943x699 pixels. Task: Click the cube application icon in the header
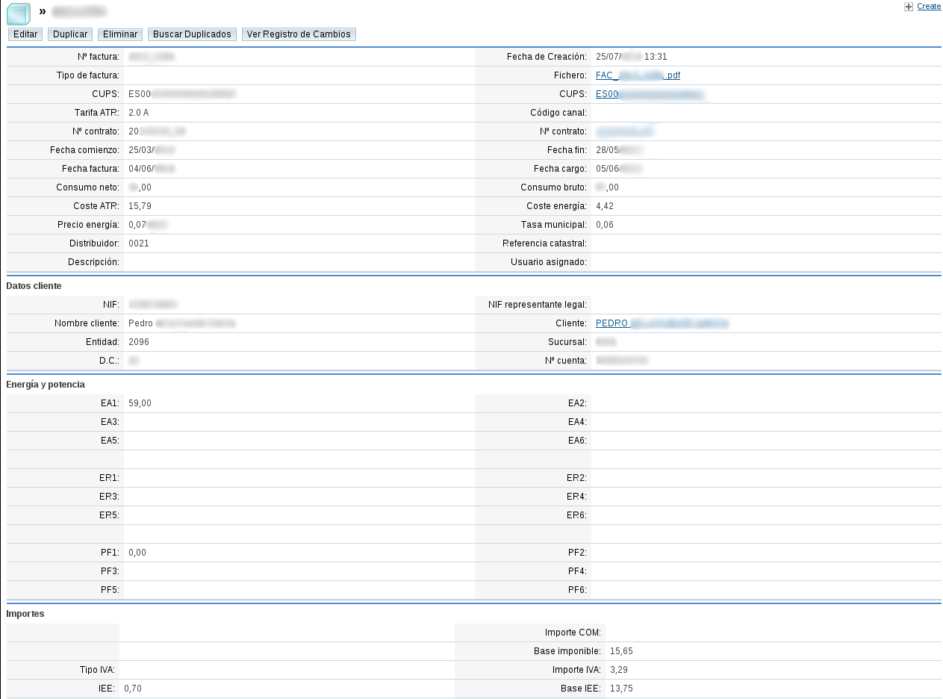point(16,13)
